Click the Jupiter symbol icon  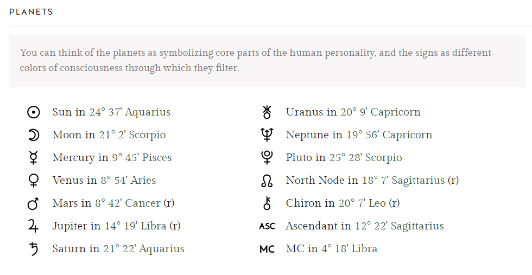click(x=34, y=226)
